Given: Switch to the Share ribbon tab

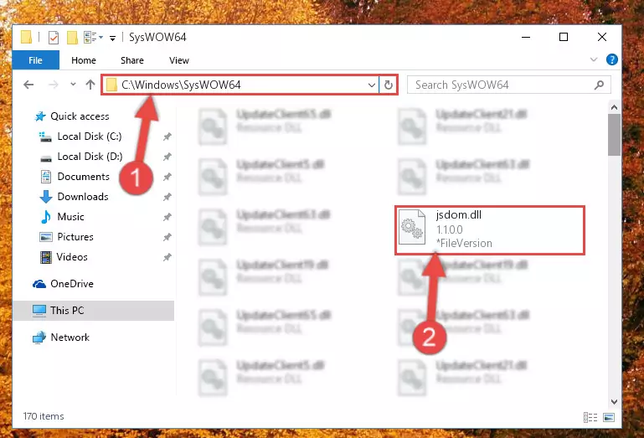Looking at the screenshot, I should [x=131, y=60].
